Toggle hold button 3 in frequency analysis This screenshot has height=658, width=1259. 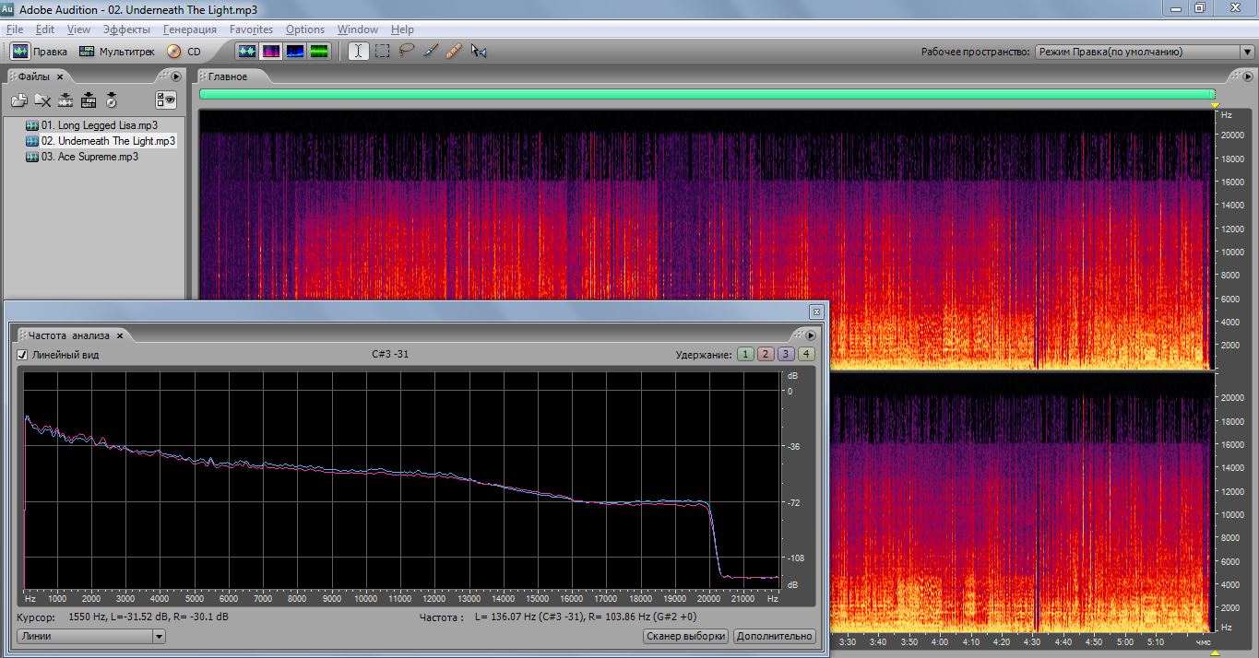point(785,355)
